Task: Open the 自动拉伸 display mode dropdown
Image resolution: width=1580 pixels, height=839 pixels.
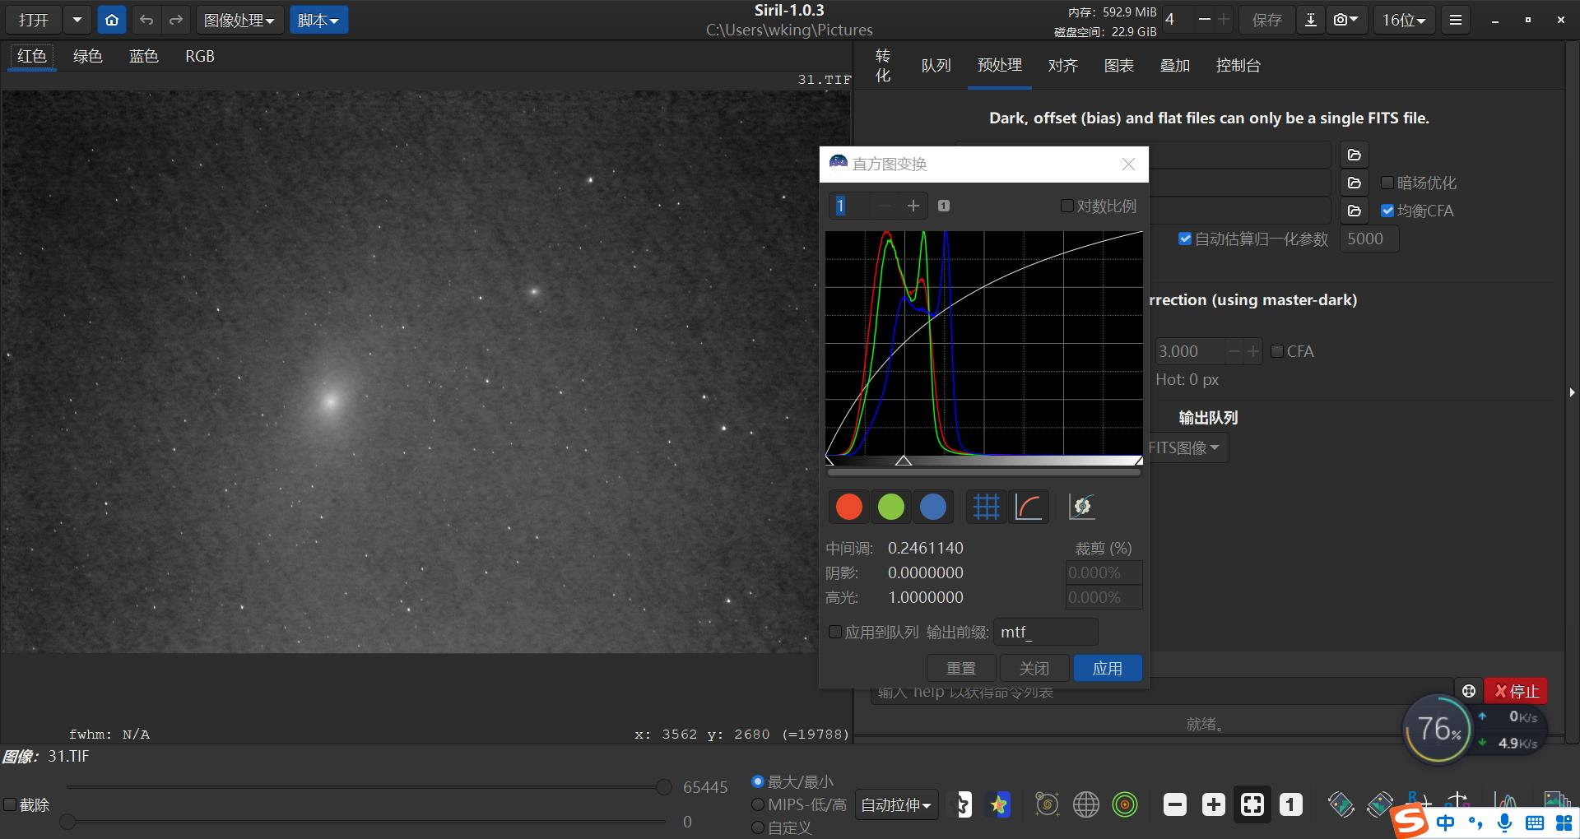Action: pos(895,804)
